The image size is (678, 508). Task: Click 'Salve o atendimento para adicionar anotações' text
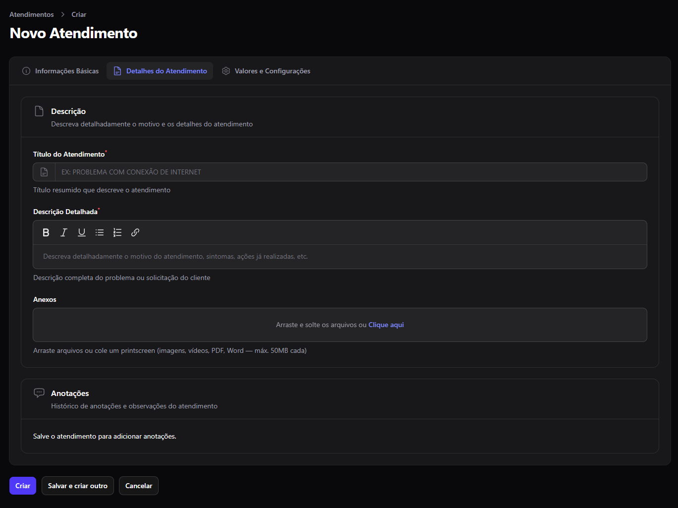click(105, 436)
